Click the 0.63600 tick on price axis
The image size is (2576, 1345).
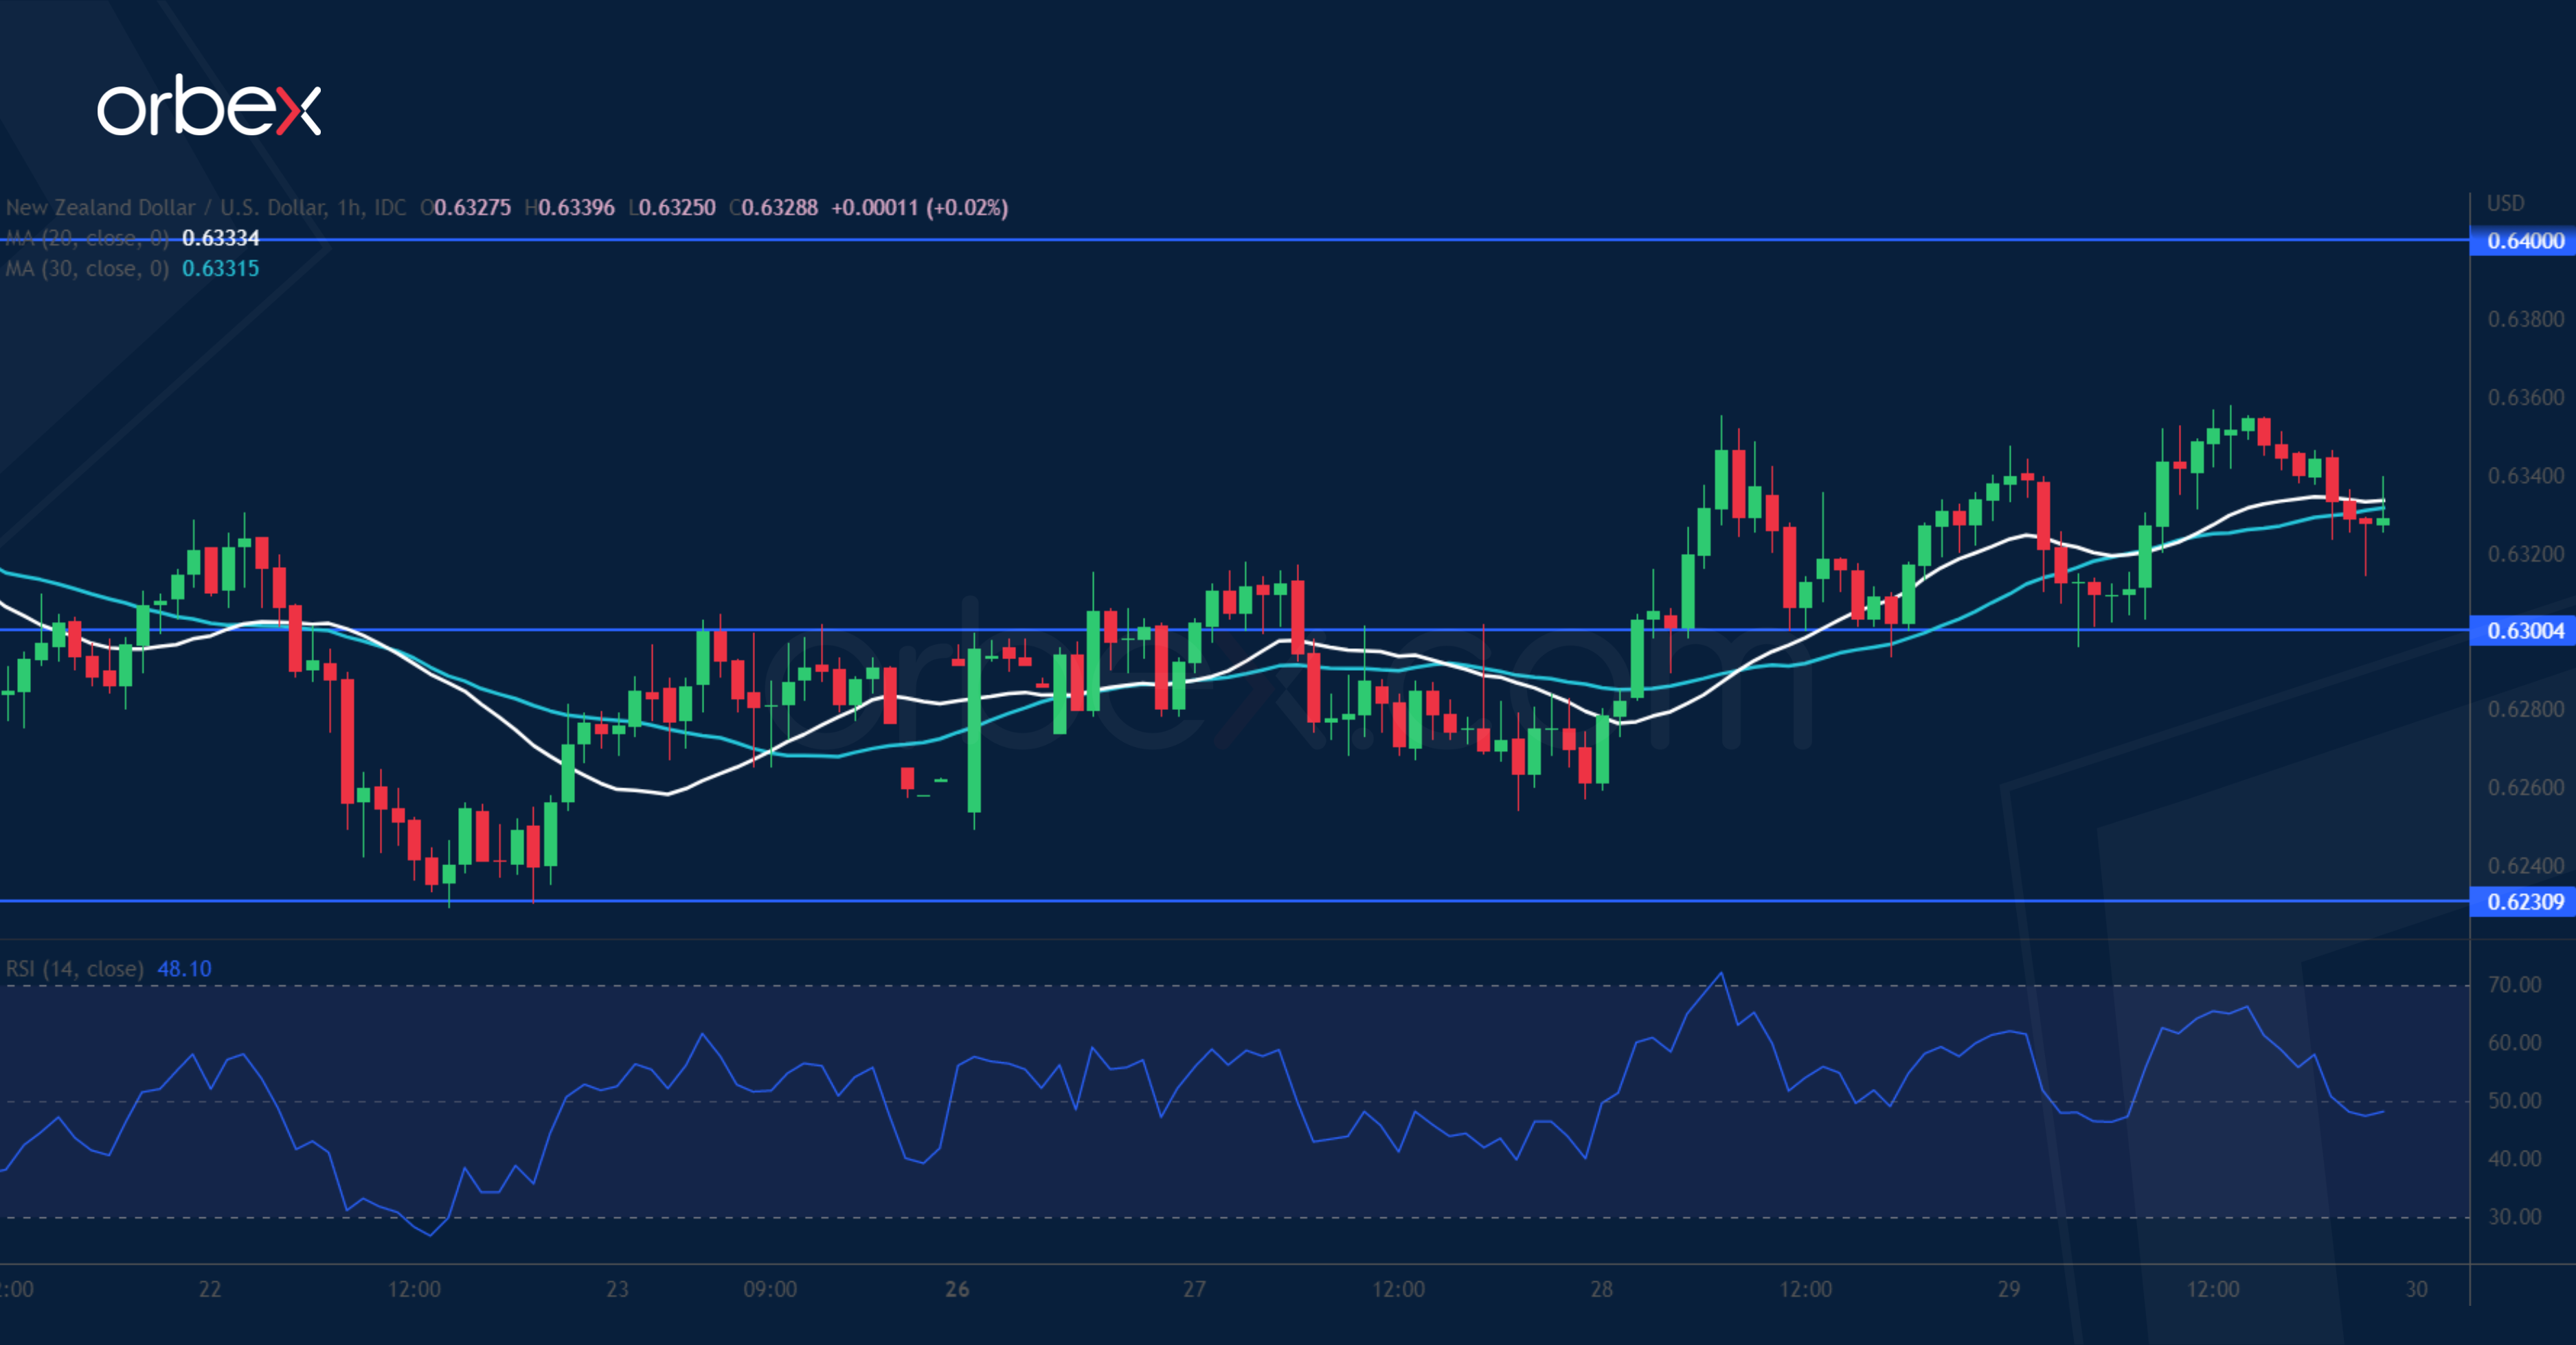click(x=2525, y=398)
